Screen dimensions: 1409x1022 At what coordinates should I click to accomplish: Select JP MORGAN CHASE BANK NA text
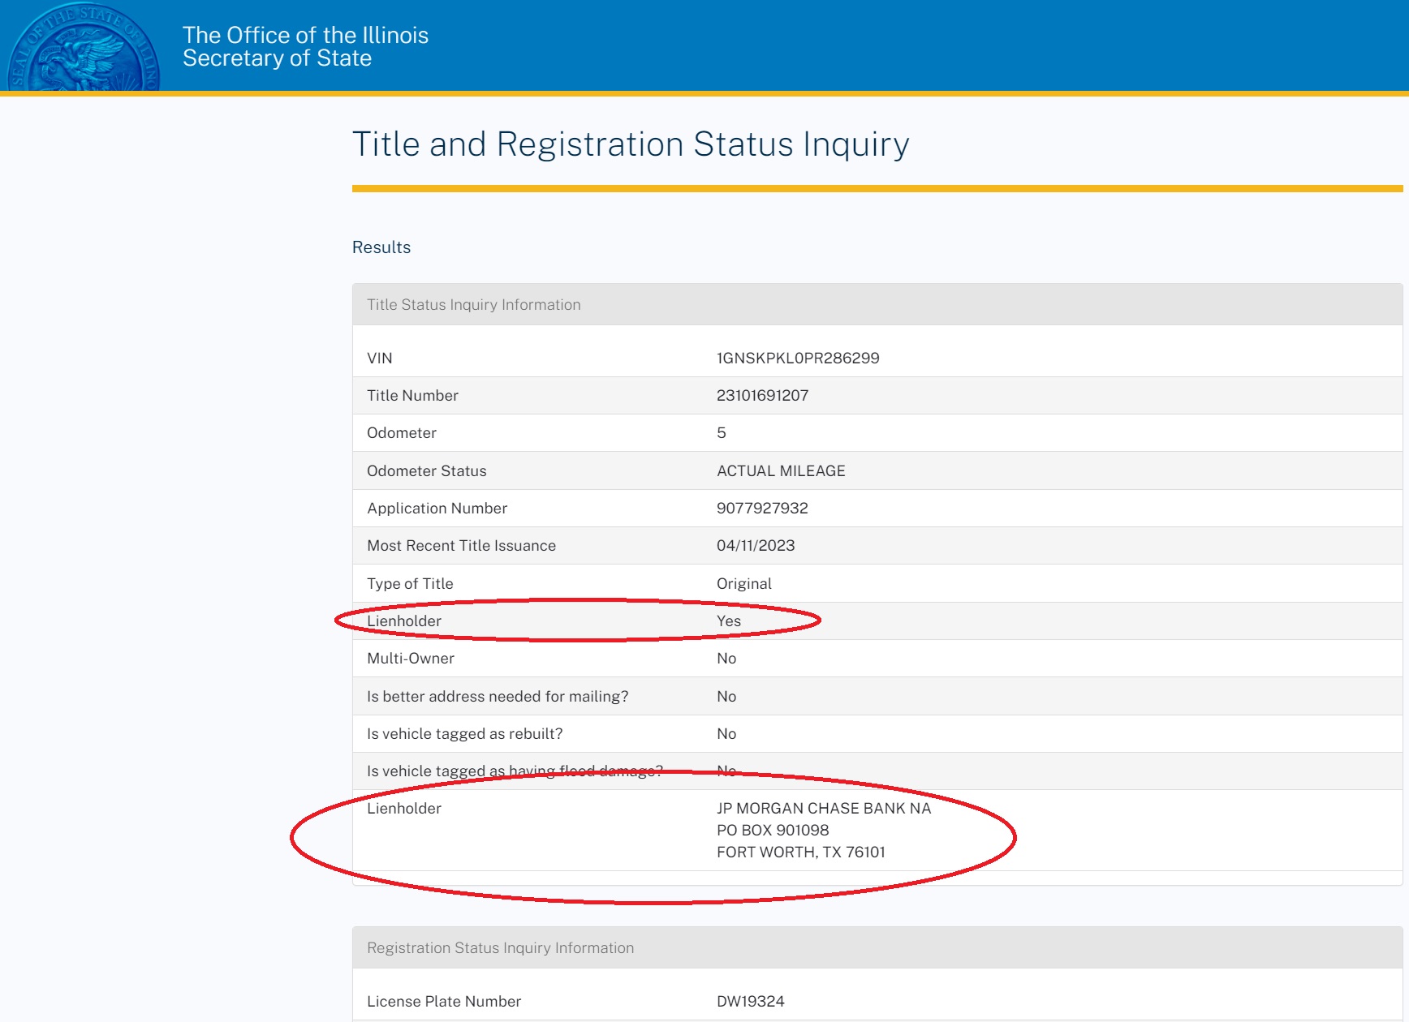pyautogui.click(x=824, y=809)
